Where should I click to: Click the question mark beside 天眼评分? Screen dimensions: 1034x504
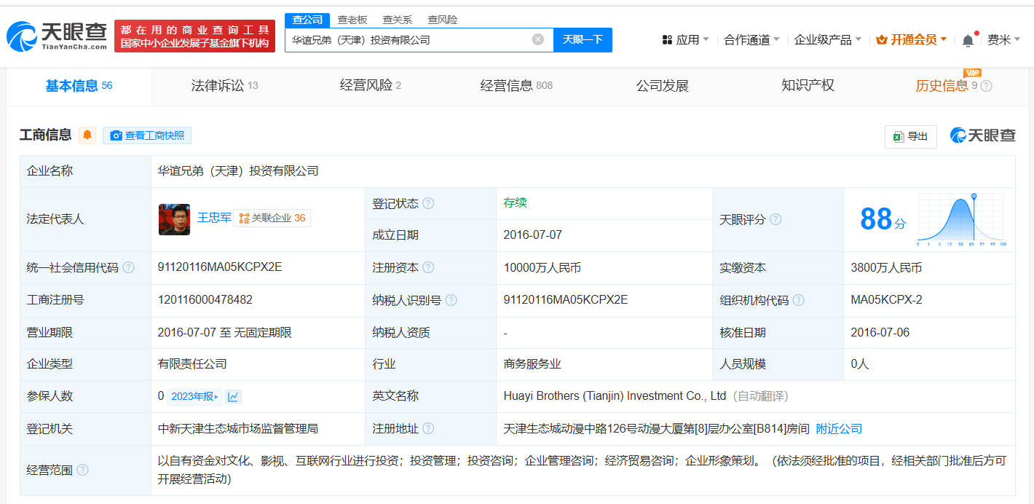pyautogui.click(x=776, y=220)
